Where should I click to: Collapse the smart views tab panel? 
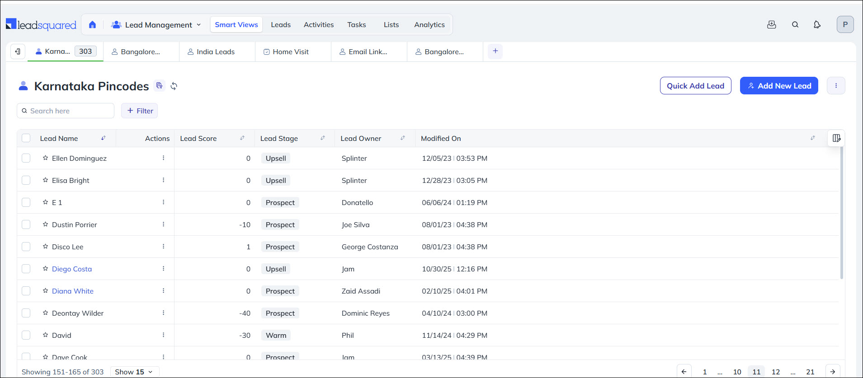pos(18,51)
